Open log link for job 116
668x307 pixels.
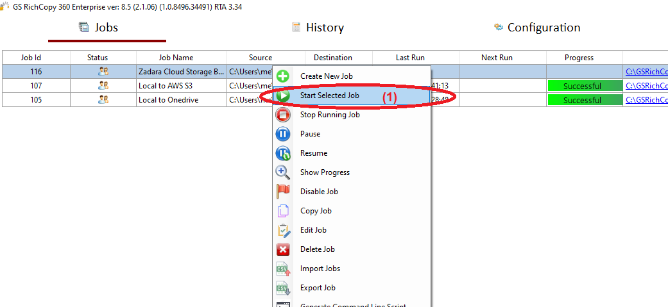(x=646, y=72)
